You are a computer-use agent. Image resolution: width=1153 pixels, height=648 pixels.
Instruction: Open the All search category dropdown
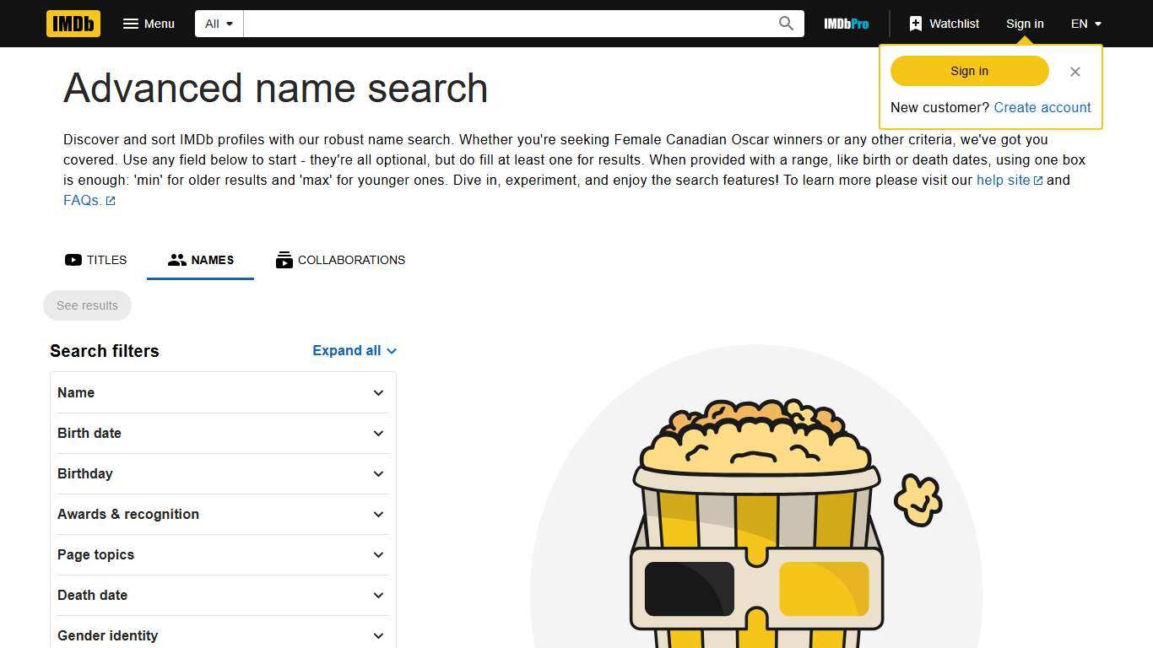pos(218,24)
